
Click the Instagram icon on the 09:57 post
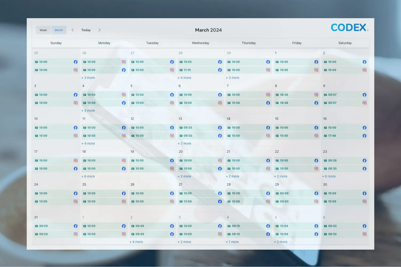pos(364,103)
